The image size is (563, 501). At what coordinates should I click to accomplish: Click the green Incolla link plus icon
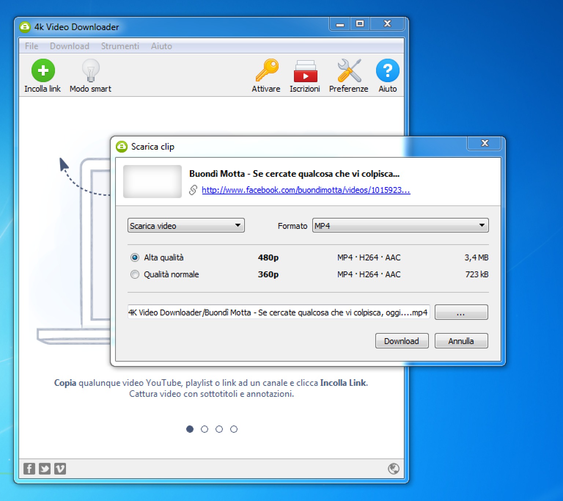(x=43, y=70)
